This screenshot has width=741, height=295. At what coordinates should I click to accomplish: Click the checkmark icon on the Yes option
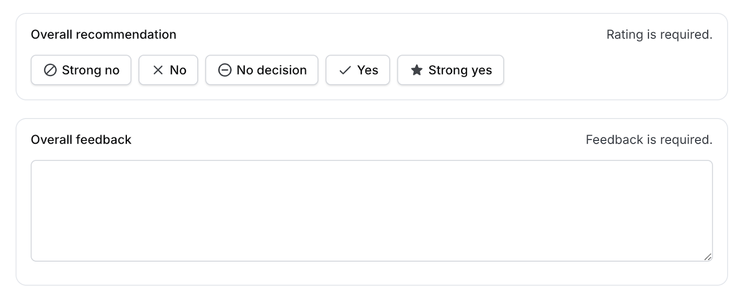click(345, 70)
